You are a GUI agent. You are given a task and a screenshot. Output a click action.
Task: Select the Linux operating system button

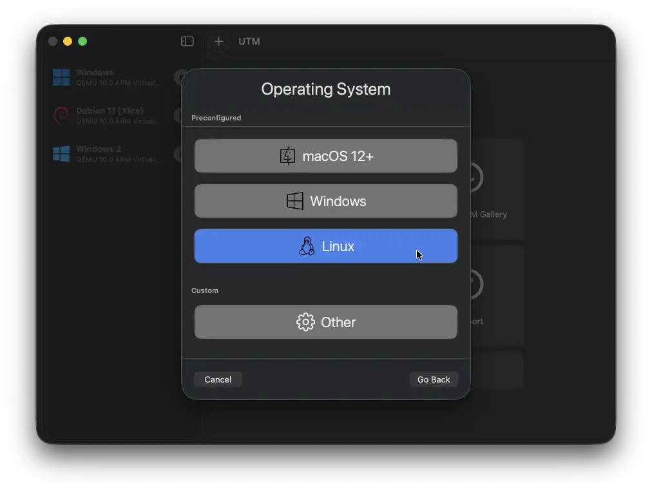[325, 246]
